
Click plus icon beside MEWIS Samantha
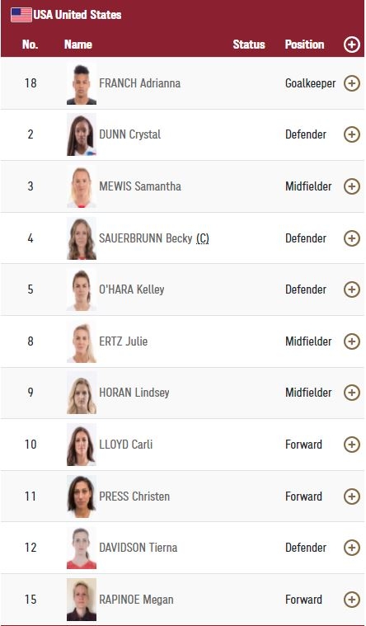tap(352, 186)
